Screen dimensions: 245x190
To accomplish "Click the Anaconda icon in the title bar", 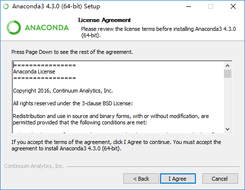I will 6,6.
